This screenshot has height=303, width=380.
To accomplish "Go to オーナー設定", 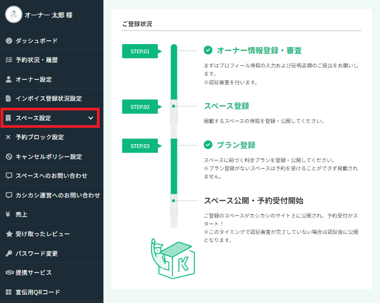I will coord(52,79).
